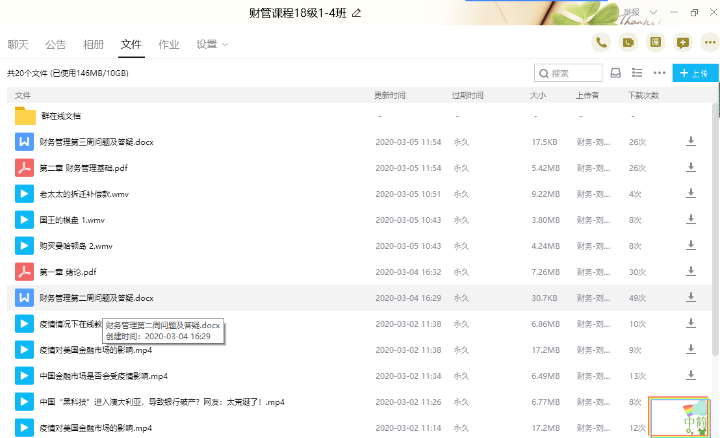Open the three-dot menu next to upload

coord(660,73)
